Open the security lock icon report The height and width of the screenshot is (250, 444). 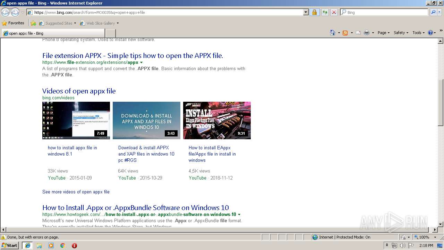tap(314, 12)
